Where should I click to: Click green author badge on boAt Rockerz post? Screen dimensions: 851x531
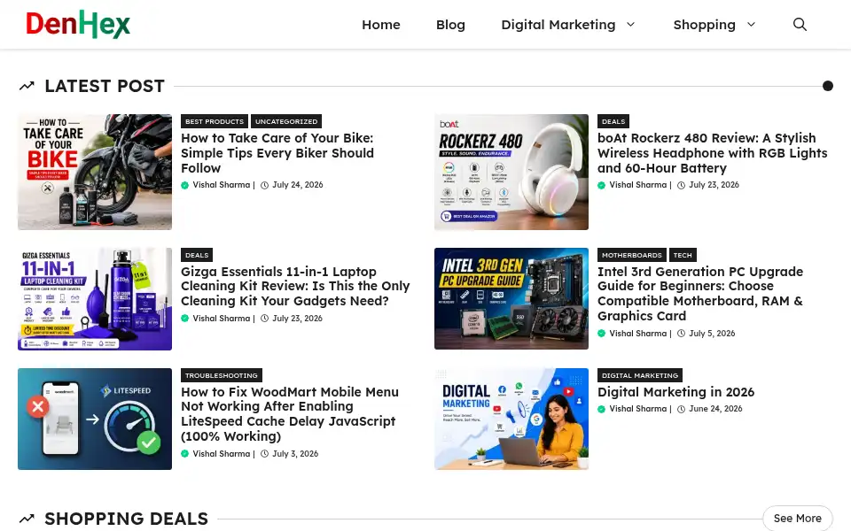click(x=601, y=185)
